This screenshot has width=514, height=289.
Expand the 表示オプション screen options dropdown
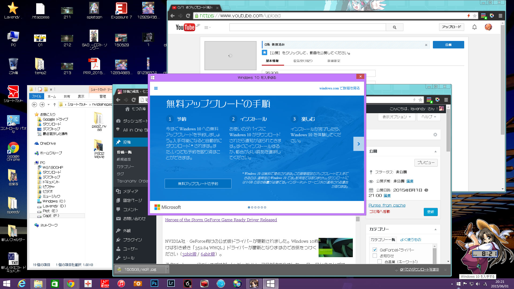[x=396, y=117]
